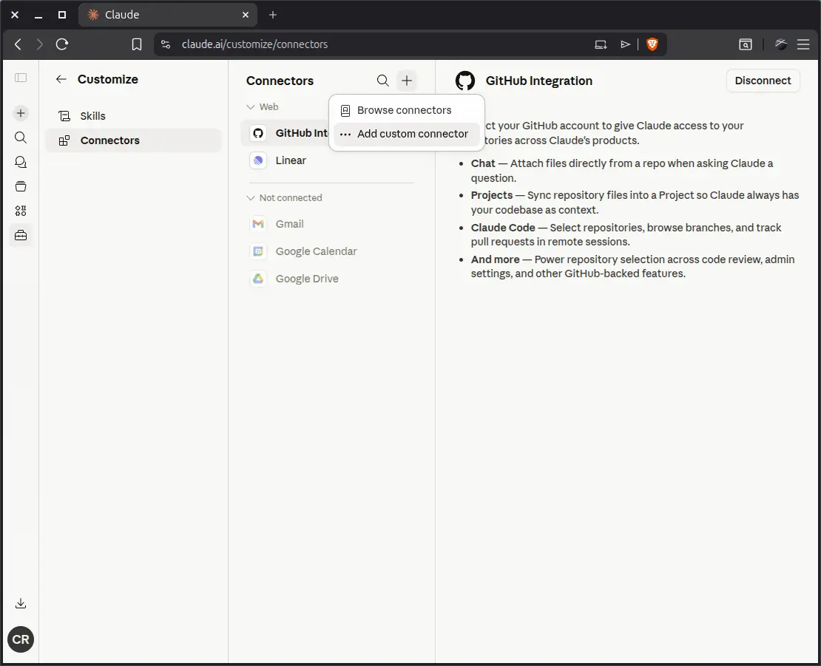Select Connectors in Customize menu
This screenshot has width=821, height=666.
click(134, 140)
